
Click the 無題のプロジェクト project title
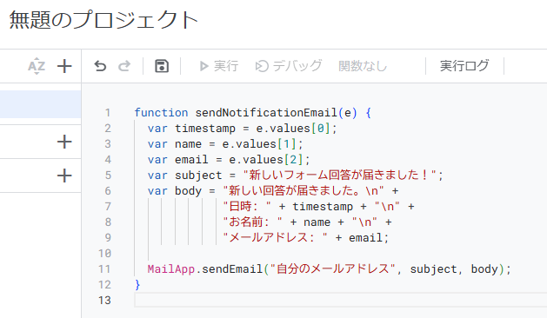(x=103, y=20)
